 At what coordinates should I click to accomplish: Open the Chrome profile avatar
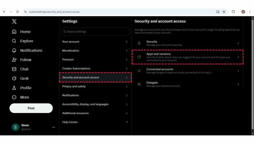pos(243,12)
